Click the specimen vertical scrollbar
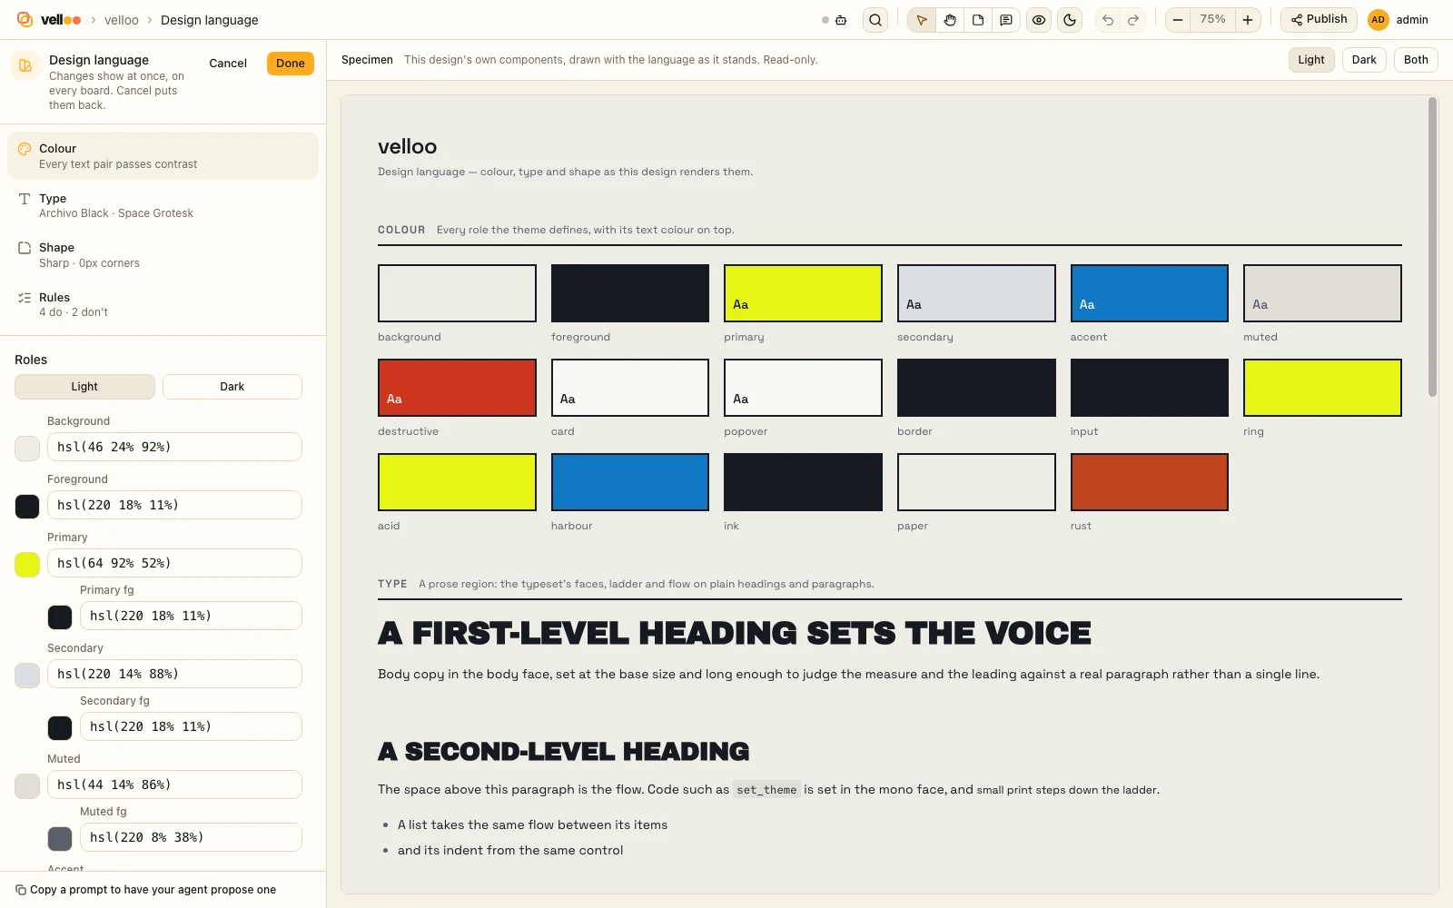Screen dimensions: 1453x908 tap(1432, 247)
